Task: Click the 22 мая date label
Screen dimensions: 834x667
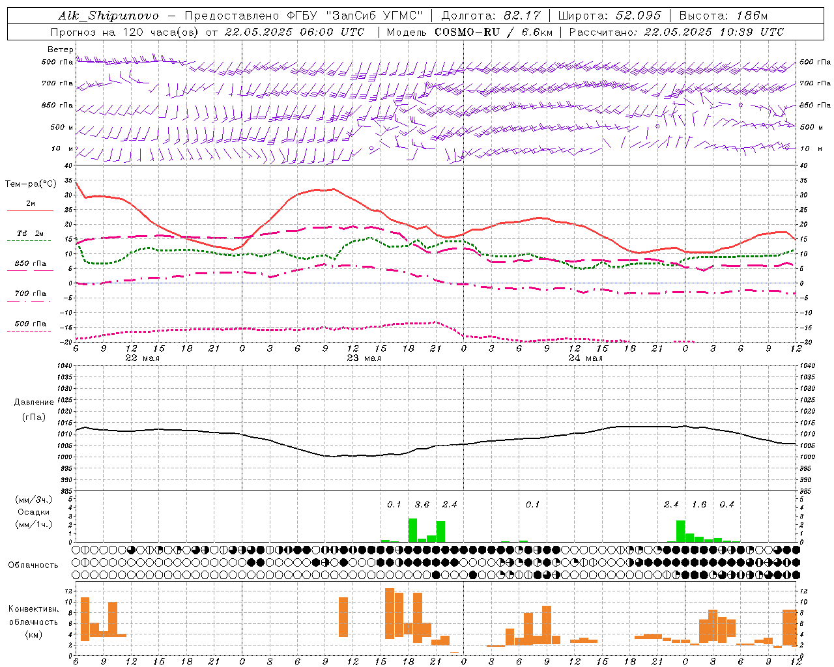Action: 142,358
